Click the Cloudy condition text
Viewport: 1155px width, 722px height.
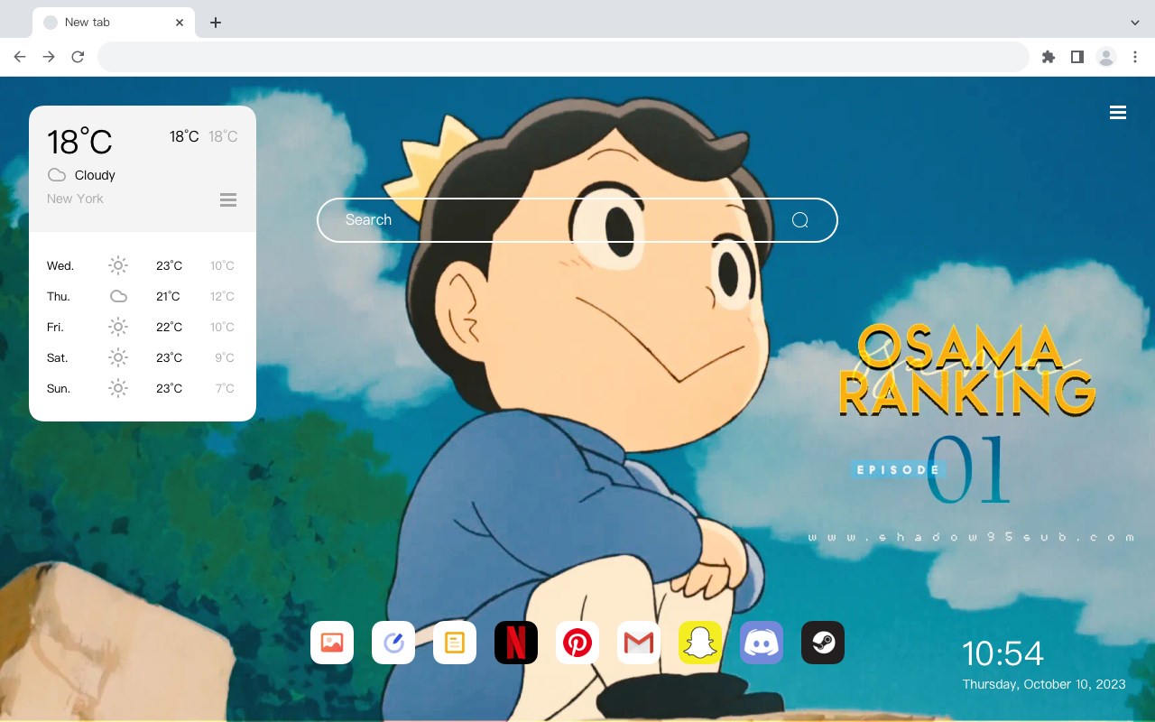(95, 175)
